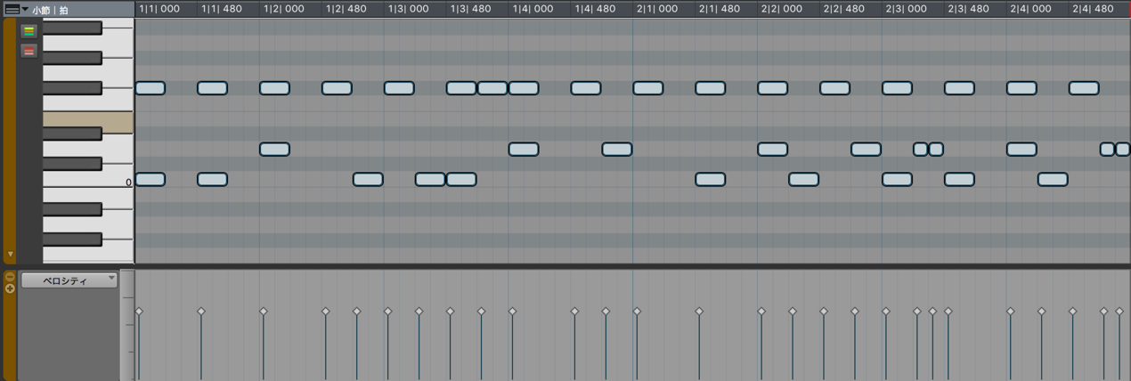Click the topmost black piano key
This screenshot has width=1131, height=381.
(72, 28)
